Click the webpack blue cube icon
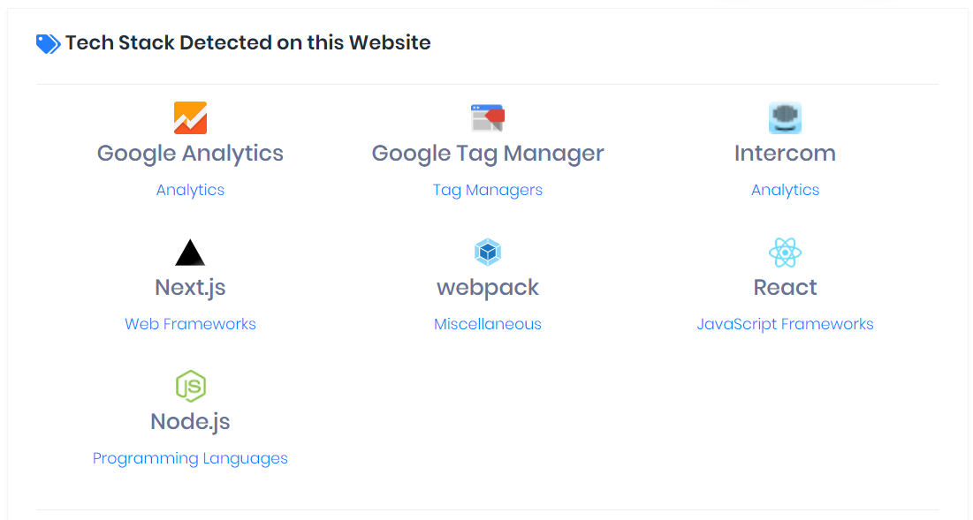 pos(488,252)
